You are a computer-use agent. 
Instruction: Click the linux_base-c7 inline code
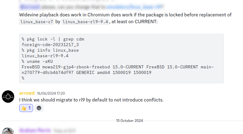pyautogui.click(x=36, y=22)
